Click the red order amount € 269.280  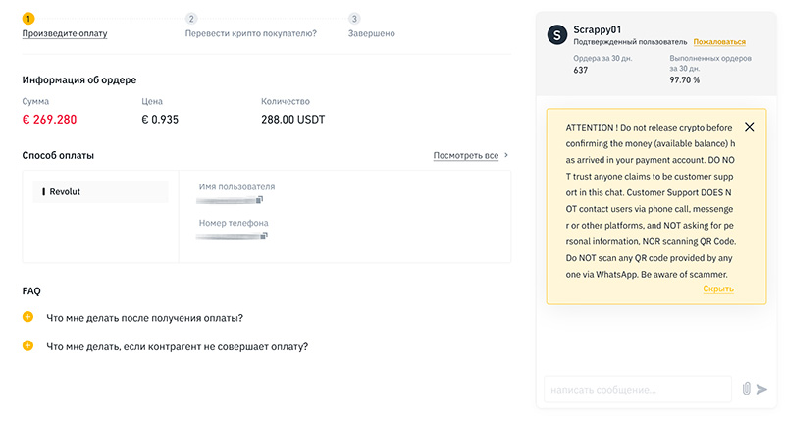click(x=49, y=120)
